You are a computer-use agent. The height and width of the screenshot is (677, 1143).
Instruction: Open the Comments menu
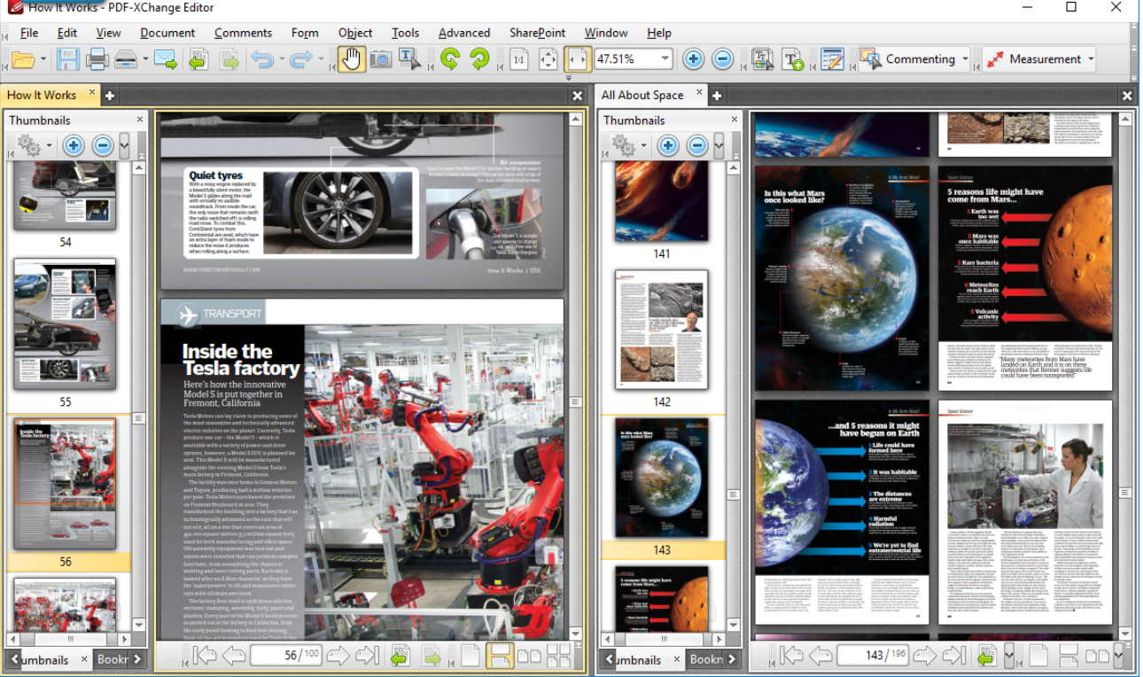[x=243, y=33]
